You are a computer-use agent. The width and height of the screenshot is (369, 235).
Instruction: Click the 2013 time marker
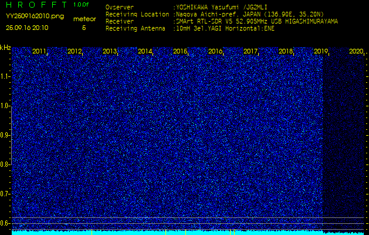click(110, 51)
